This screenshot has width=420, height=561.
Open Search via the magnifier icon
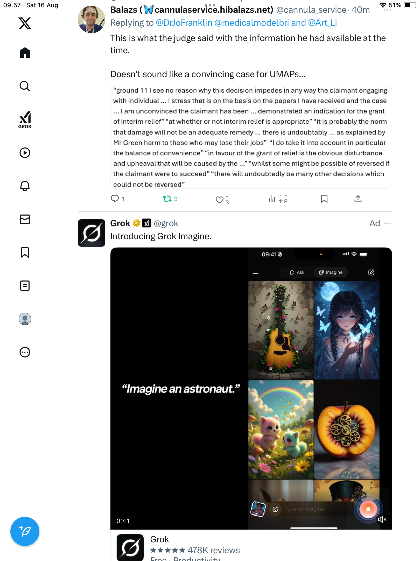[25, 86]
